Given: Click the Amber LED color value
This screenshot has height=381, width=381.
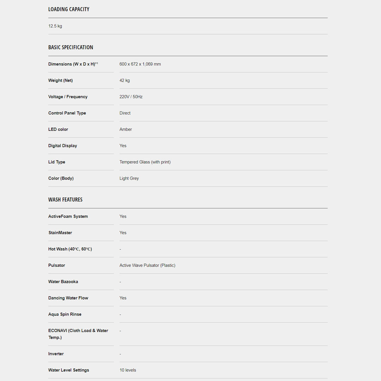Looking at the screenshot, I should tap(126, 129).
